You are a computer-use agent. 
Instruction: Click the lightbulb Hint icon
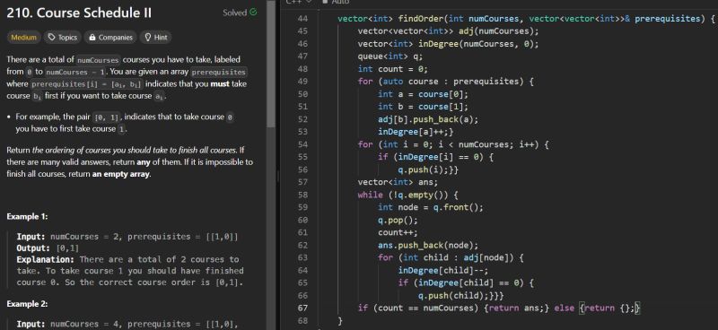click(x=148, y=38)
